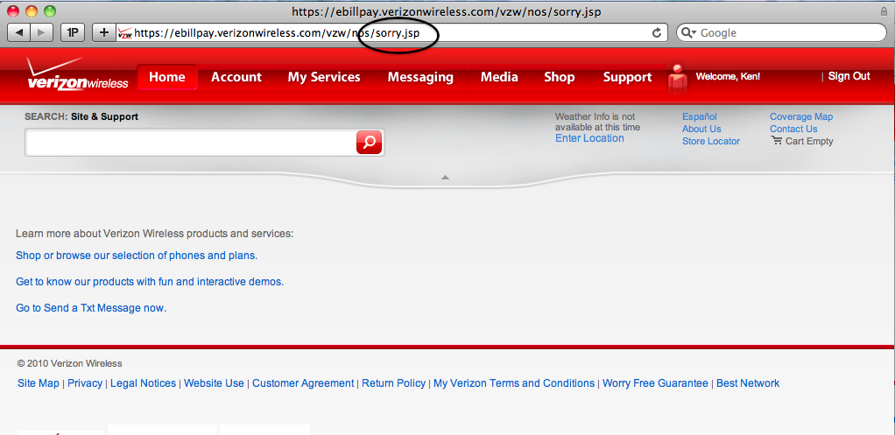Go forward with the Safari forward arrow
Viewport: 895px width, 435px height.
[x=41, y=32]
